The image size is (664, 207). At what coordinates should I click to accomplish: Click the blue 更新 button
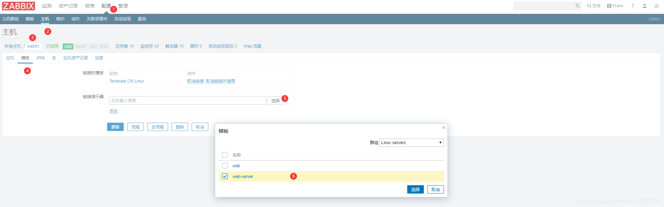(115, 127)
